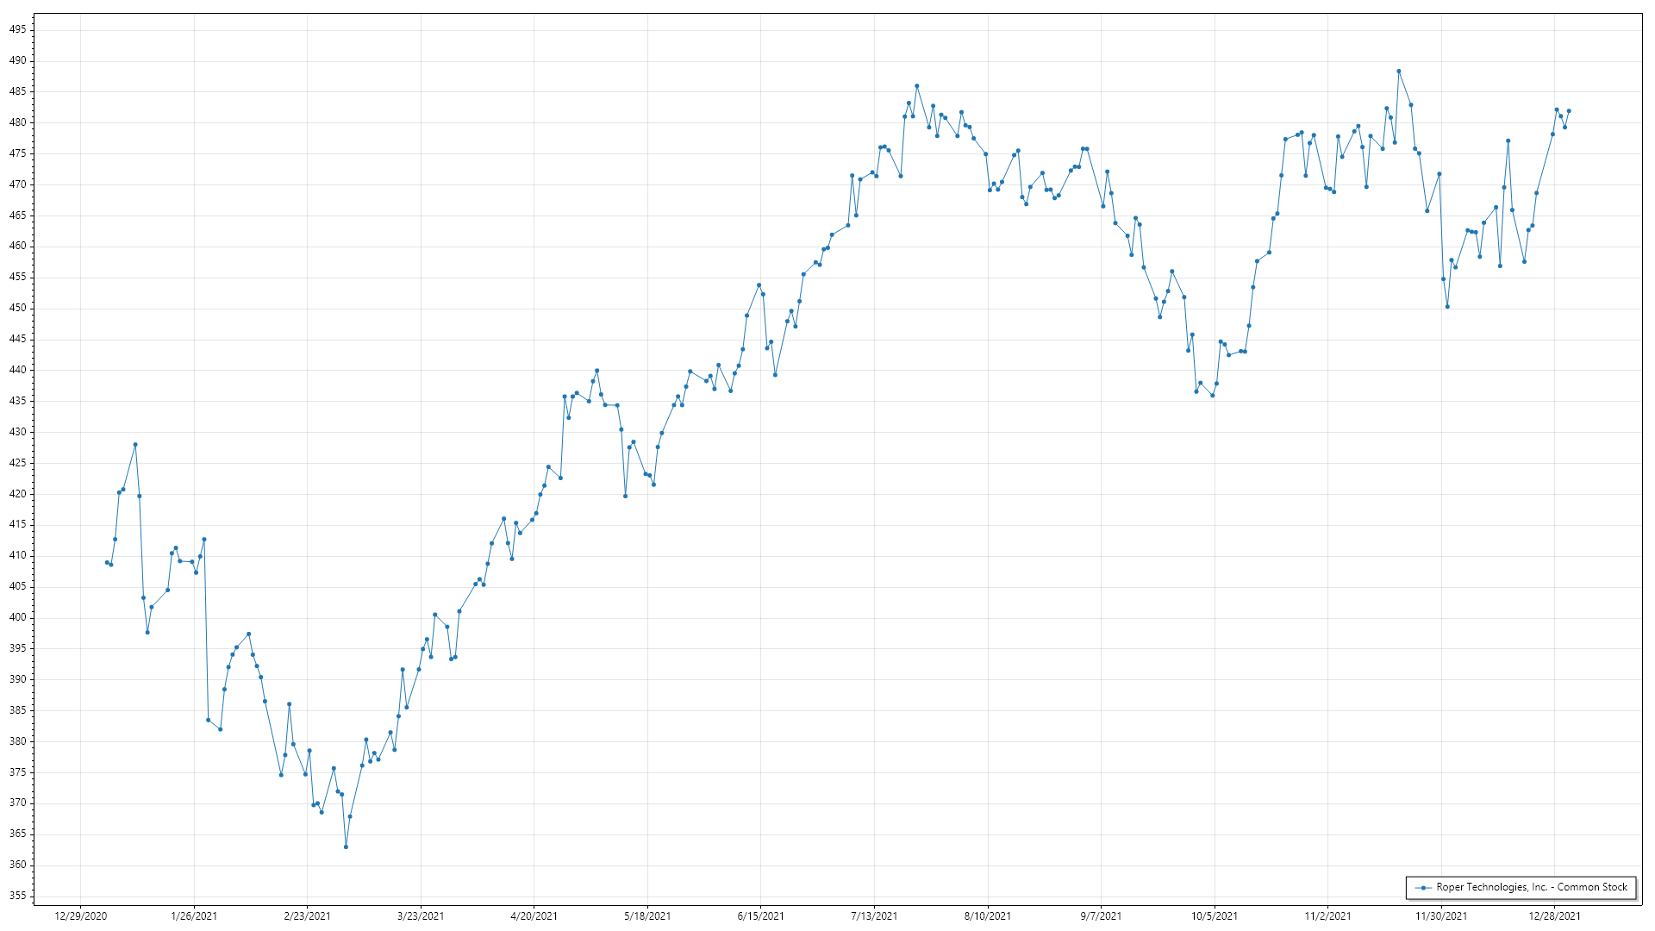Click the 12/29/2020 x-axis date label
The image size is (1655, 931).
(x=80, y=915)
